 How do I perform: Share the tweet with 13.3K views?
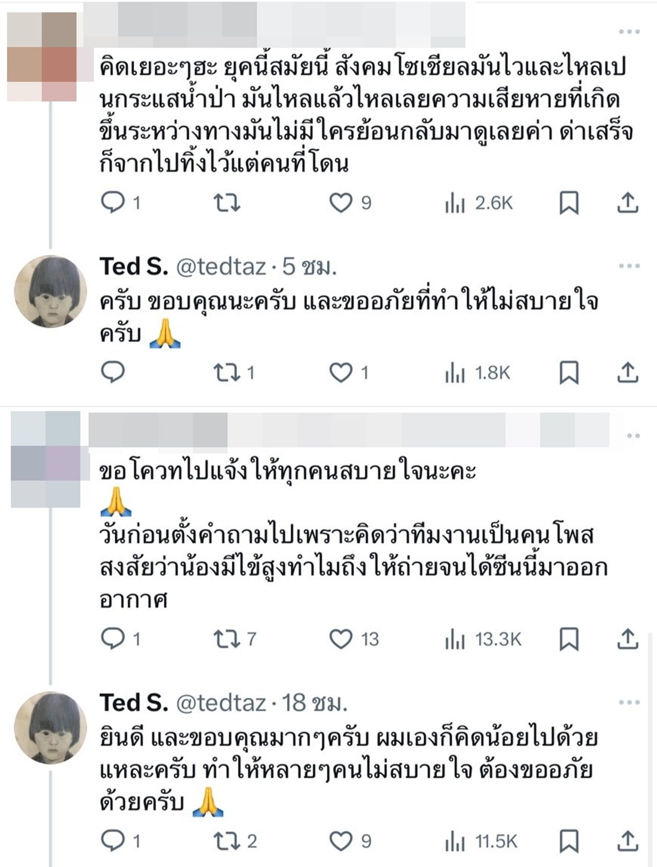(x=627, y=639)
